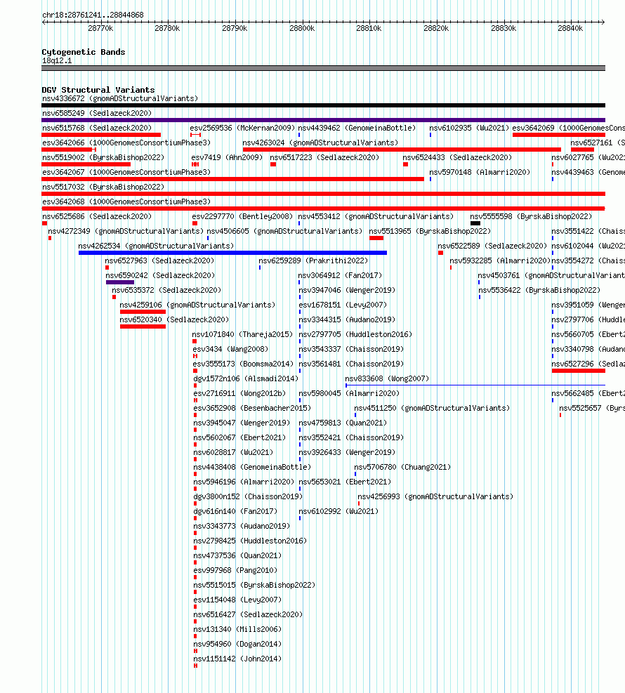
Task: Select nsv3064912 (Fan2017) label
Action: tap(340, 275)
